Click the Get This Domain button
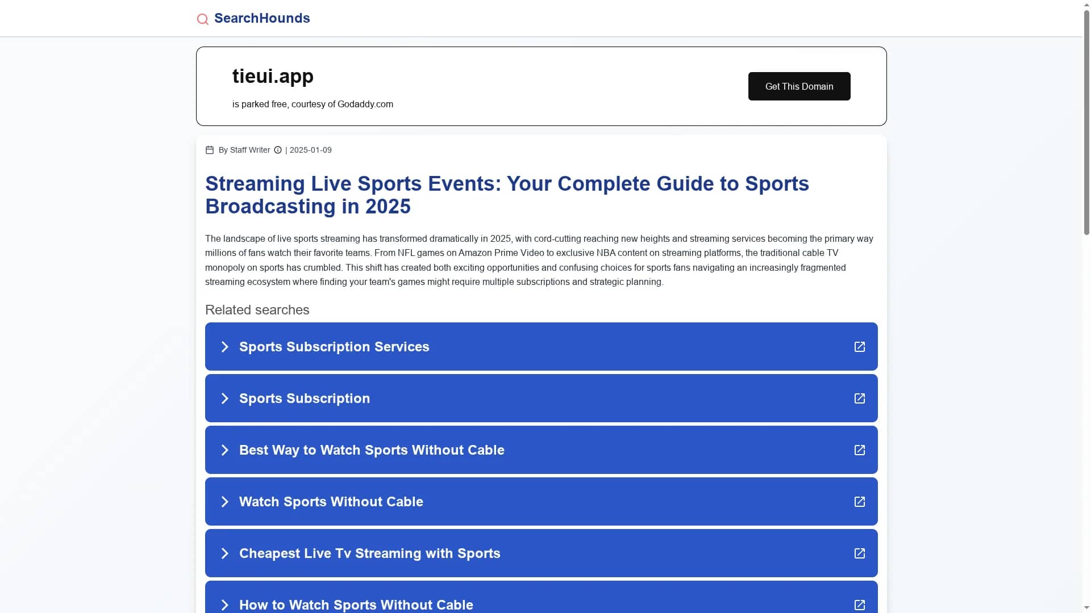Image resolution: width=1091 pixels, height=613 pixels. (799, 86)
